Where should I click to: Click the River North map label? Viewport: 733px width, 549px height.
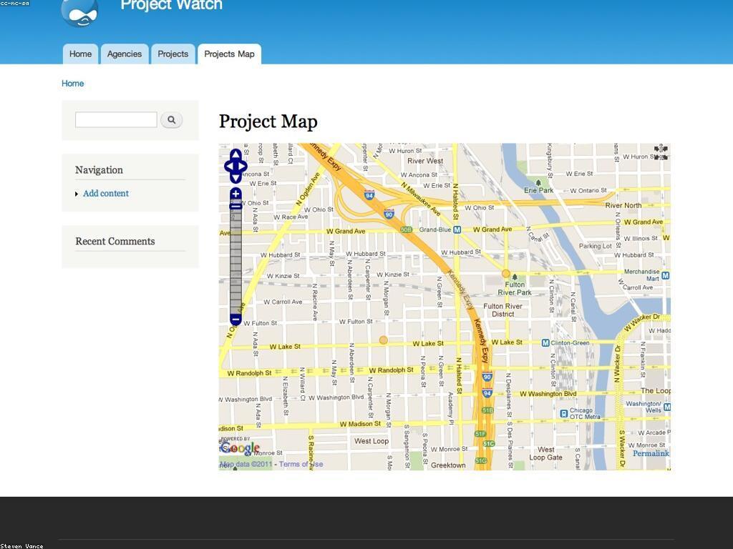pyautogui.click(x=623, y=205)
